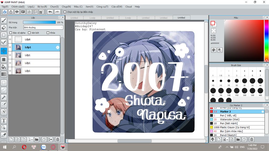Viewport: 269px width, 151px height.
Task: Open the color palette icon in Màu panel
Action: (x=214, y=50)
